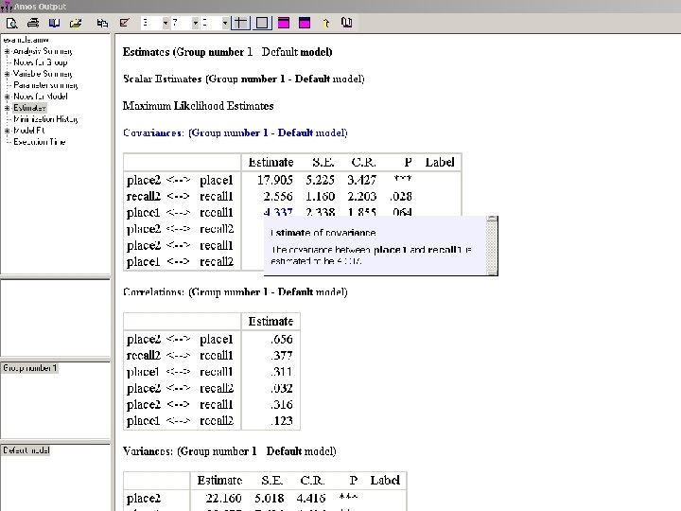Click the magenta dark-header Heading Color icon

point(305,23)
